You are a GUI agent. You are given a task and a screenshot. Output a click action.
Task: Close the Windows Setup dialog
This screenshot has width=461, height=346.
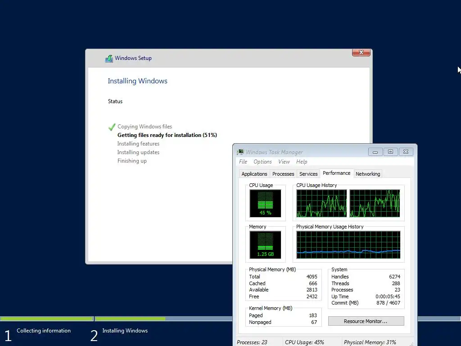[361, 52]
